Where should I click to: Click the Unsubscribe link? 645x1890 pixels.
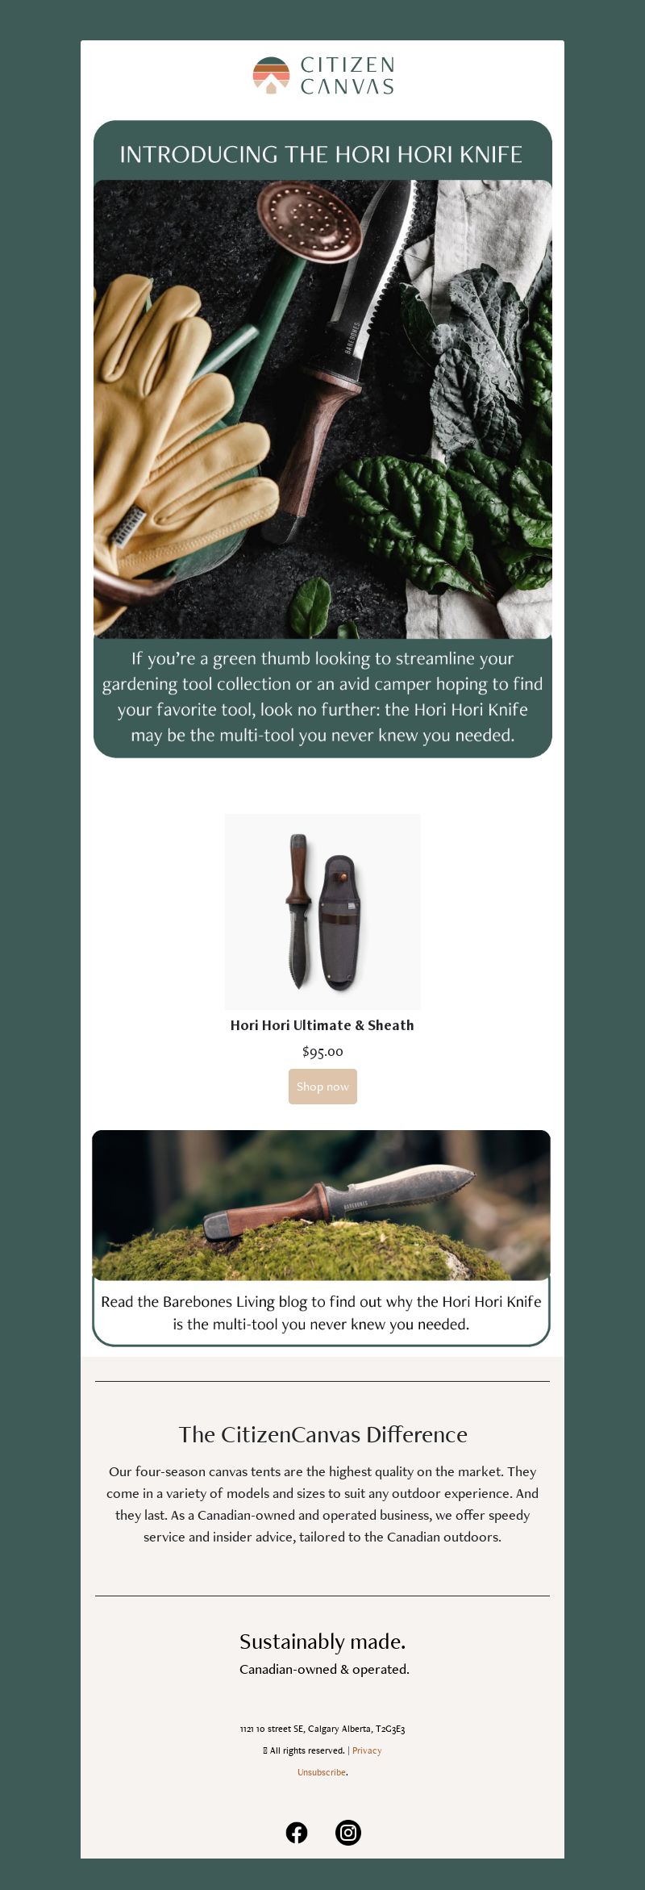322,1772
